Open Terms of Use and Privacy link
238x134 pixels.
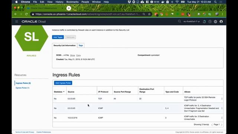click(x=25, y=132)
